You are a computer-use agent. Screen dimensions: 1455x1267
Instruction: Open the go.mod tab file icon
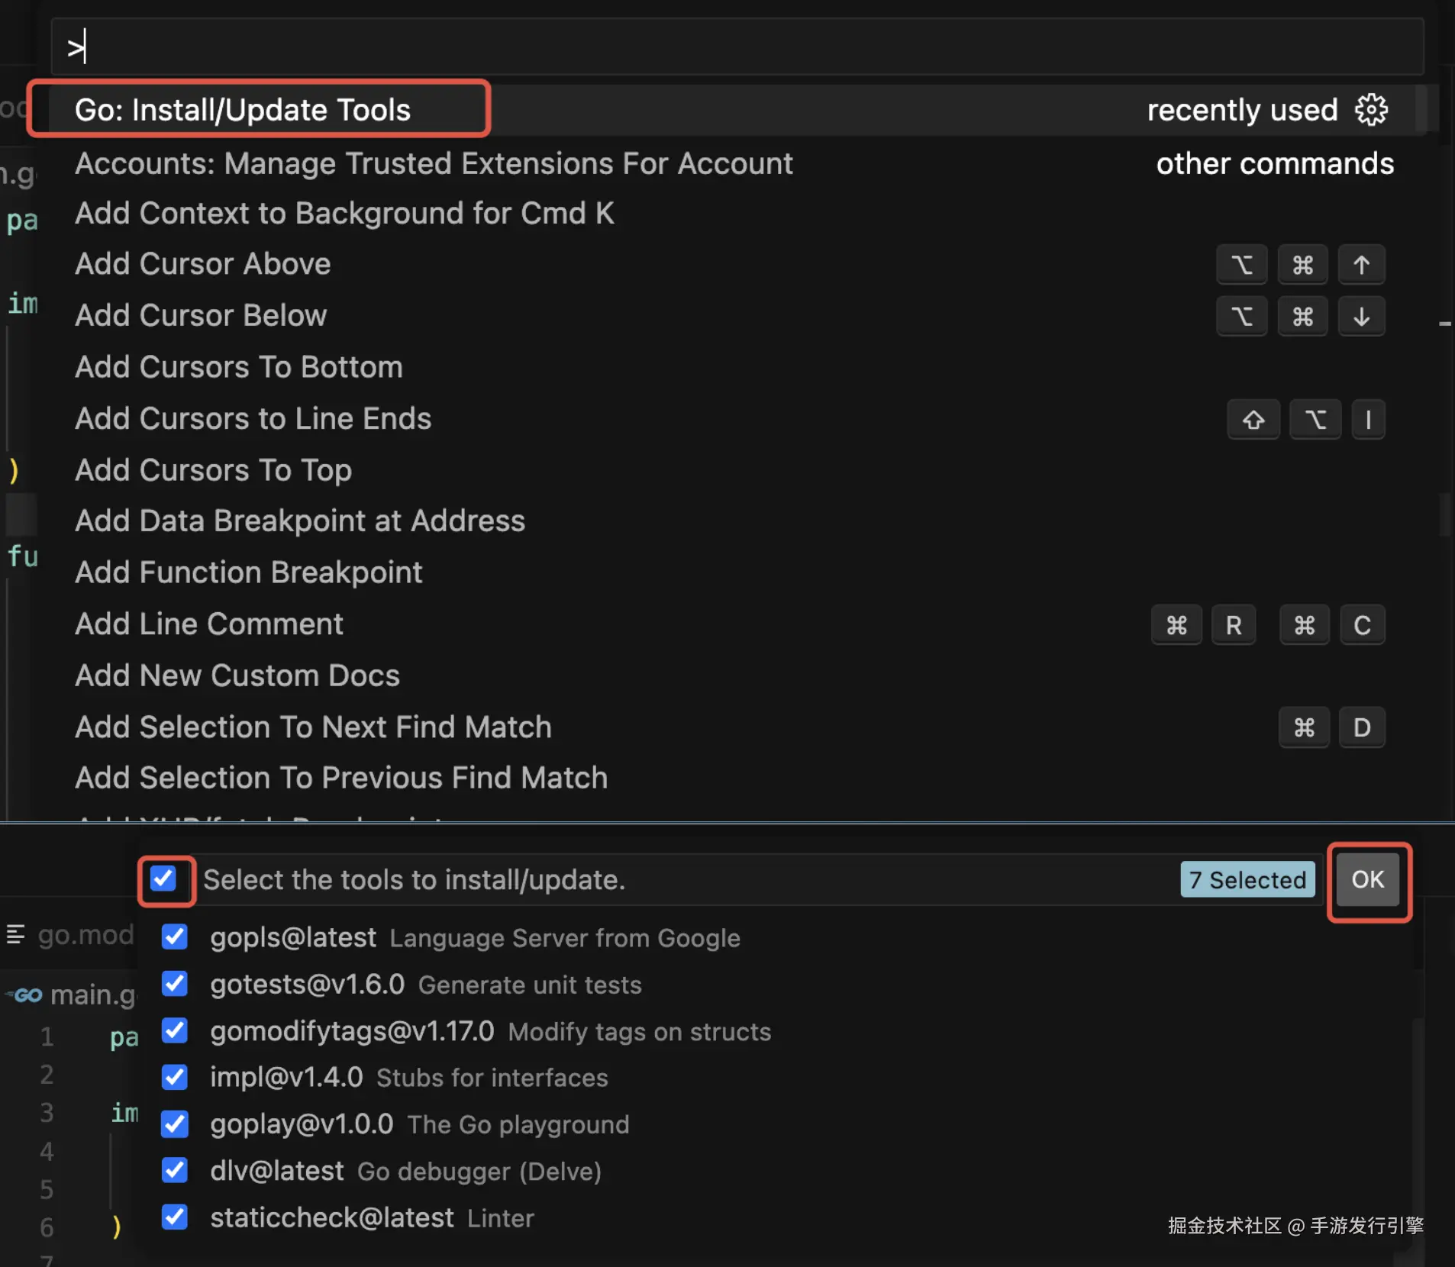[x=15, y=934]
